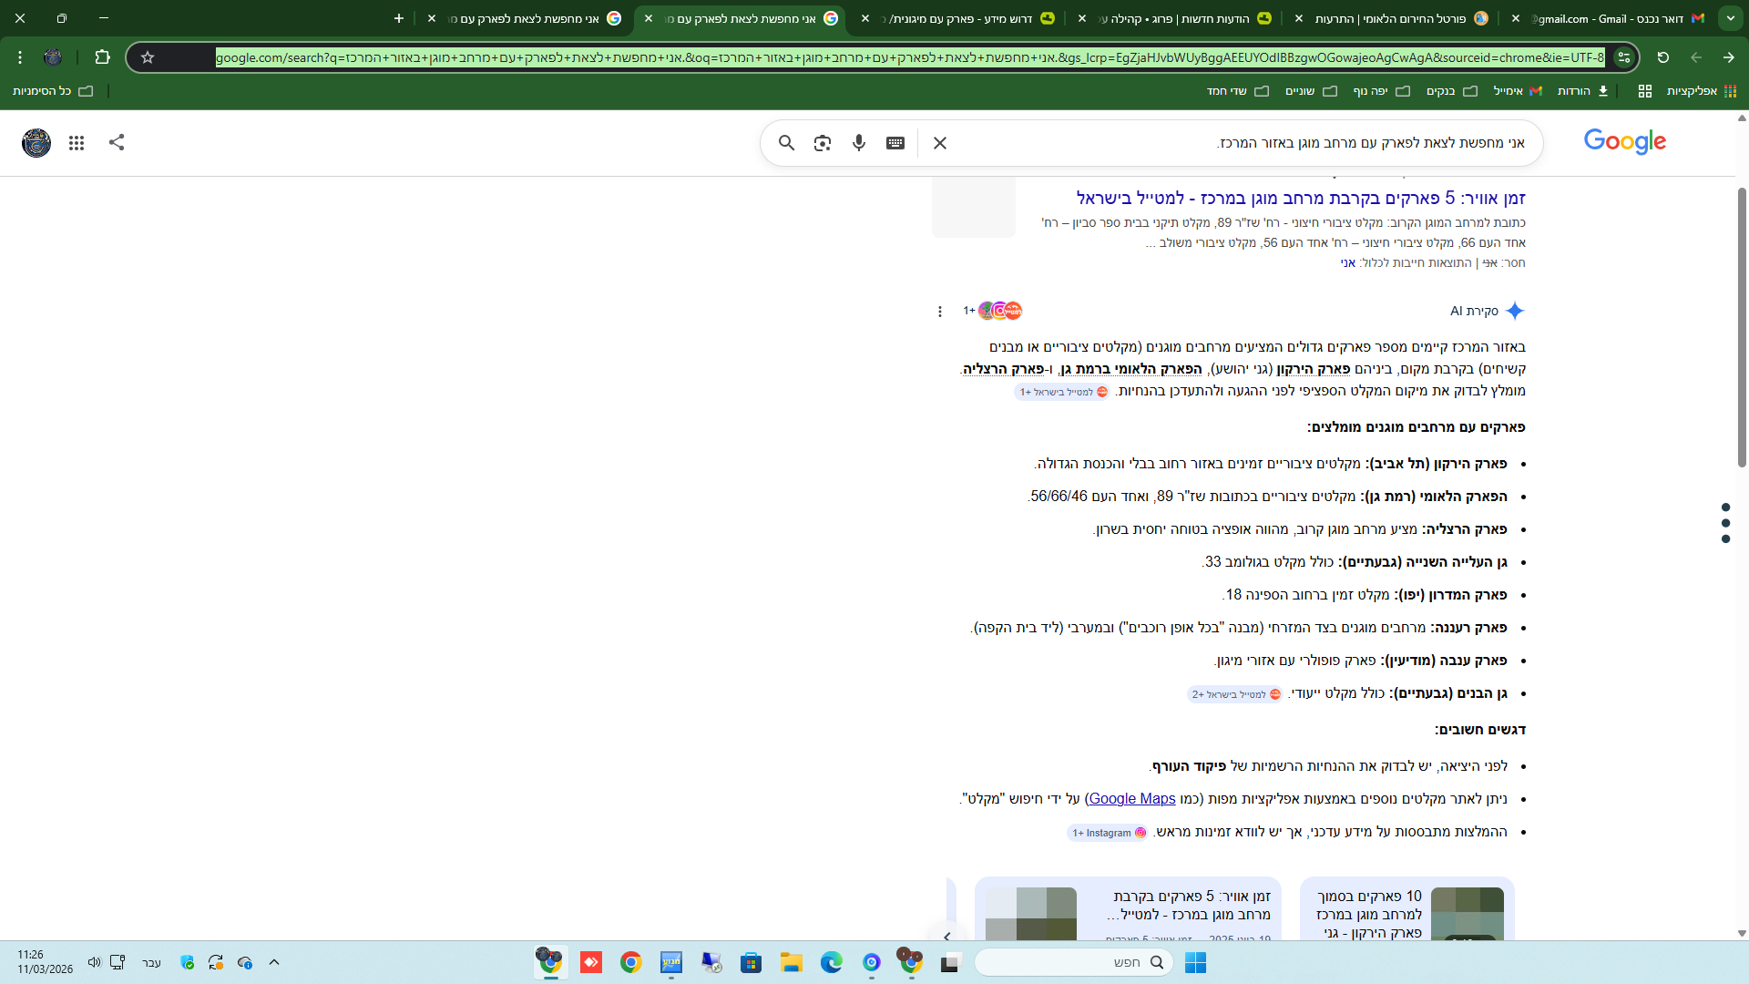
Task: Switch to the Gmail inbox tab
Action: [x=1612, y=18]
